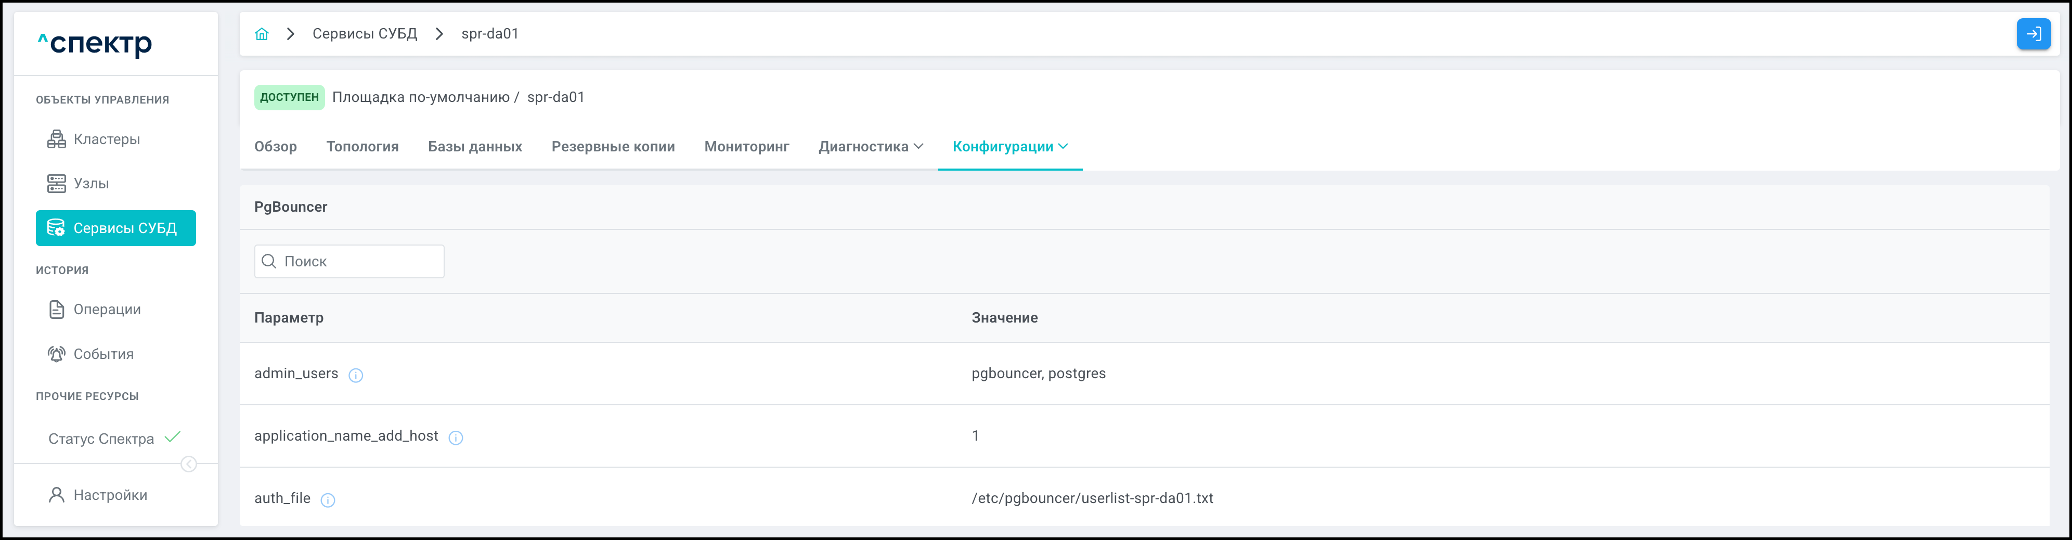Collapse the sidebar with the arrow toggle
2072x540 pixels.
coord(189,465)
